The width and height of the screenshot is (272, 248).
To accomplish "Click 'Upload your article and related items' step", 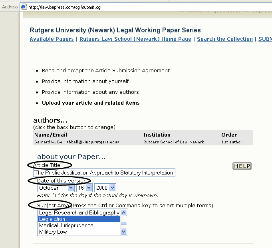I will (91, 103).
